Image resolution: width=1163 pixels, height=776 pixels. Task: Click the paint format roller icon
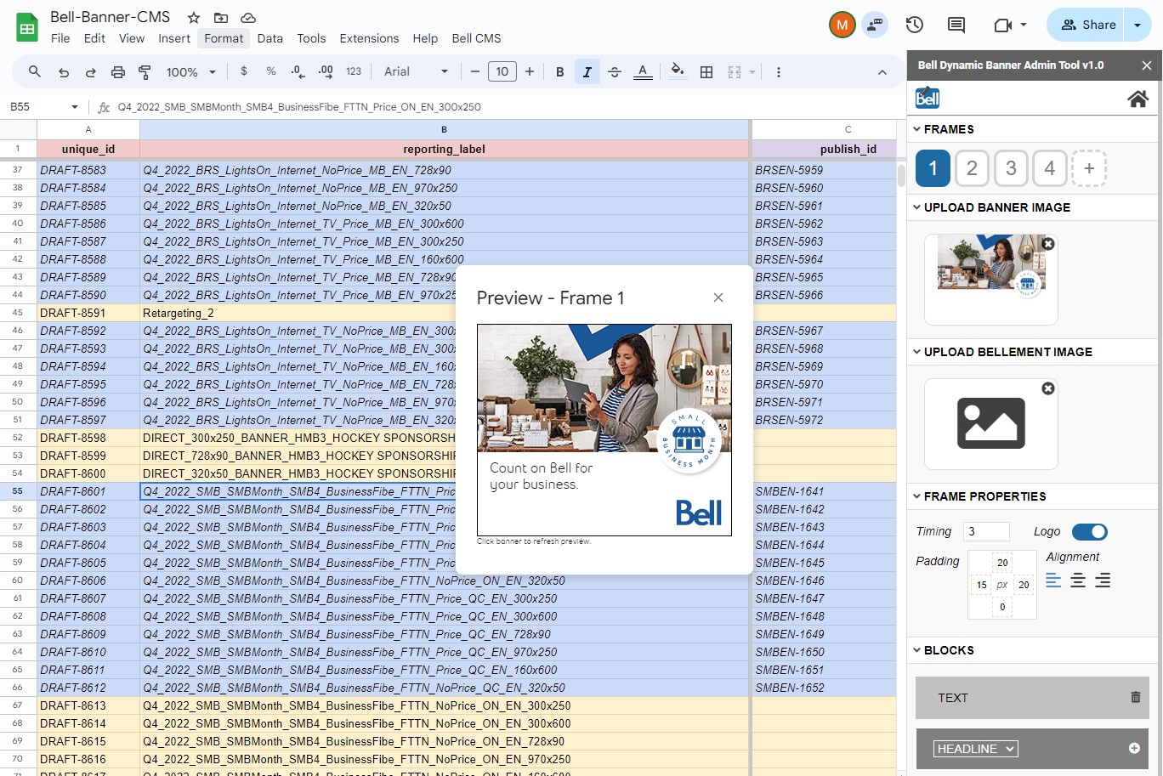coord(145,72)
